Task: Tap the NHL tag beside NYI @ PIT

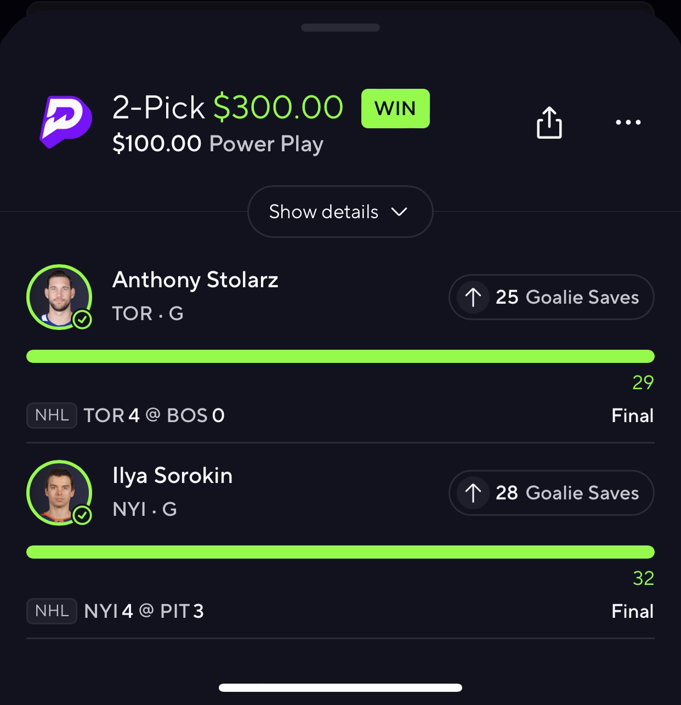Action: point(52,611)
